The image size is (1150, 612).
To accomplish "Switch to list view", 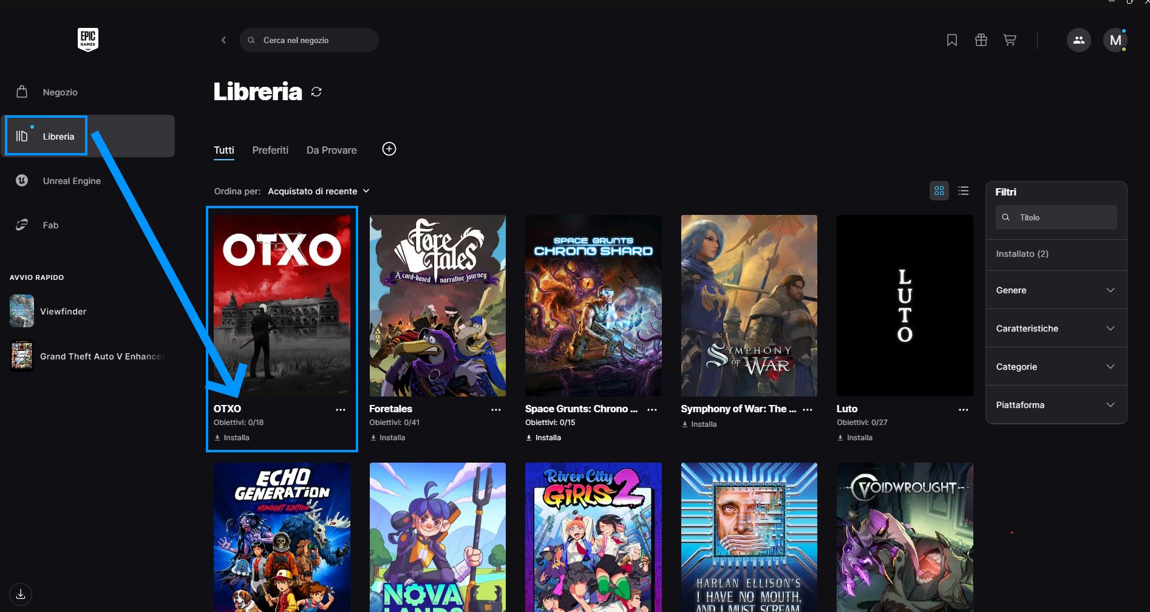I will [964, 191].
